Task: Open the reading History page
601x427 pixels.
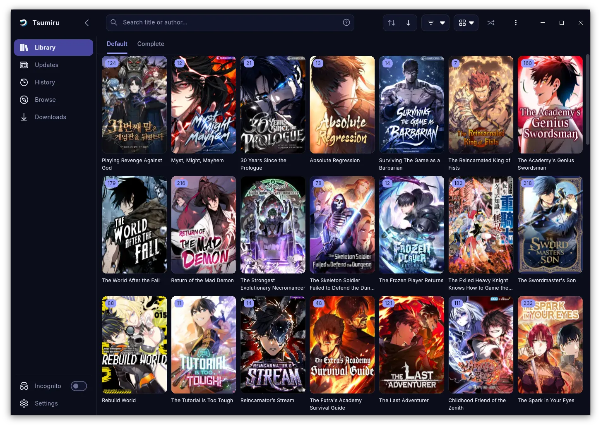Action: pyautogui.click(x=53, y=82)
